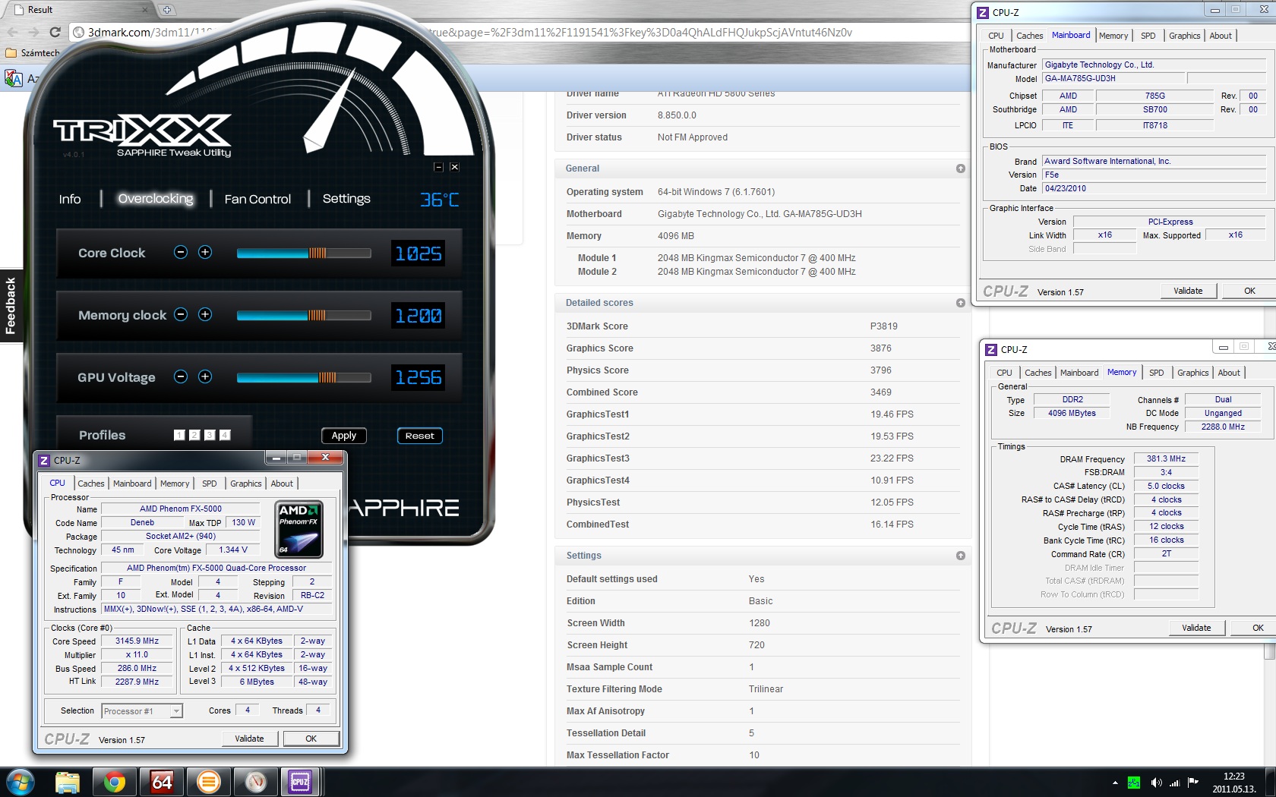1276x797 pixels.
Task: Increase Memory clock with the plus icon
Action: (205, 314)
